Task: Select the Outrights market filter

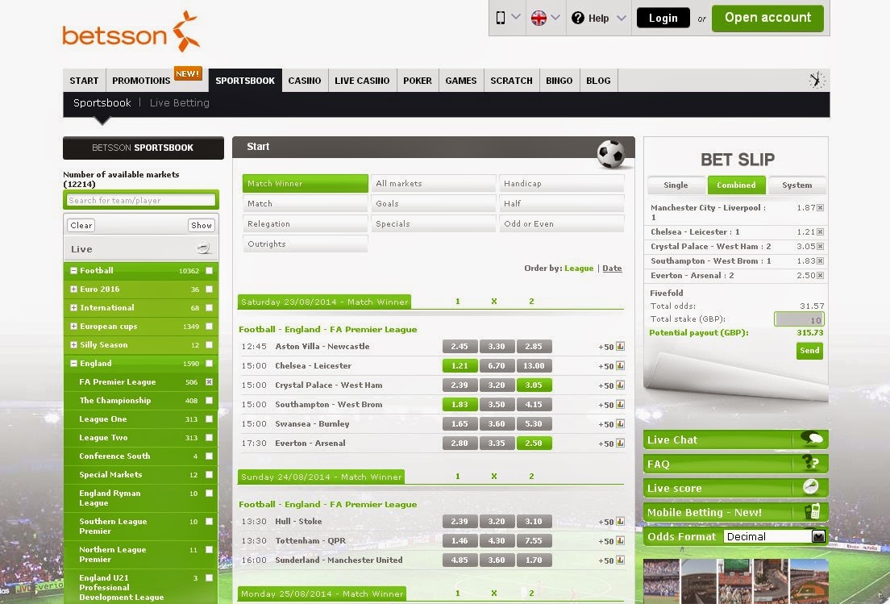Action: point(306,244)
